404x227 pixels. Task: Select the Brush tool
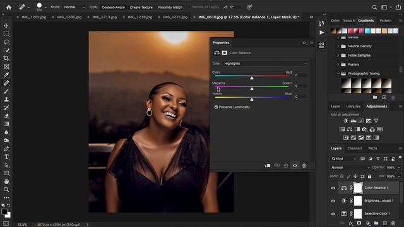click(x=6, y=91)
